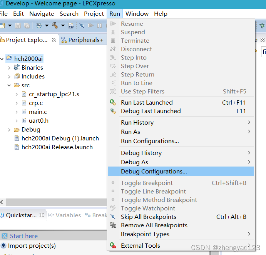266x255 pixels.
Task: Click the Save All toolbar icon
Action: click(27, 26)
